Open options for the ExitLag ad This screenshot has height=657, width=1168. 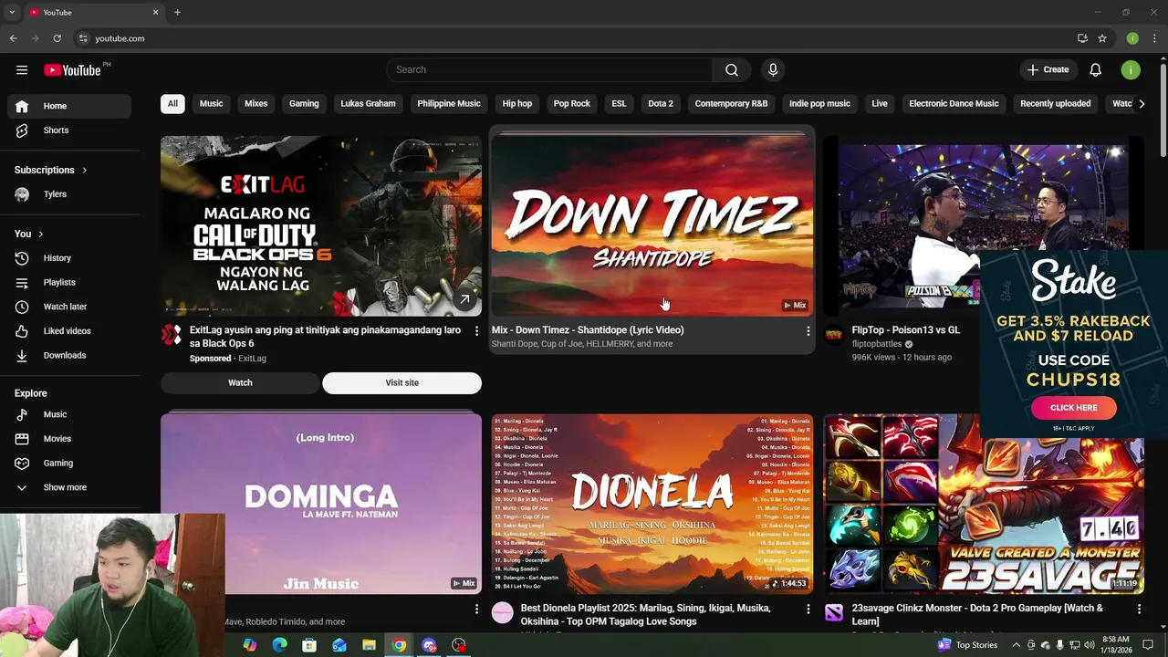click(x=476, y=330)
